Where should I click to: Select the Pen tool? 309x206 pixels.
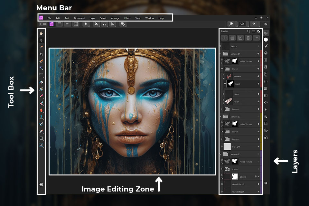tap(41, 131)
